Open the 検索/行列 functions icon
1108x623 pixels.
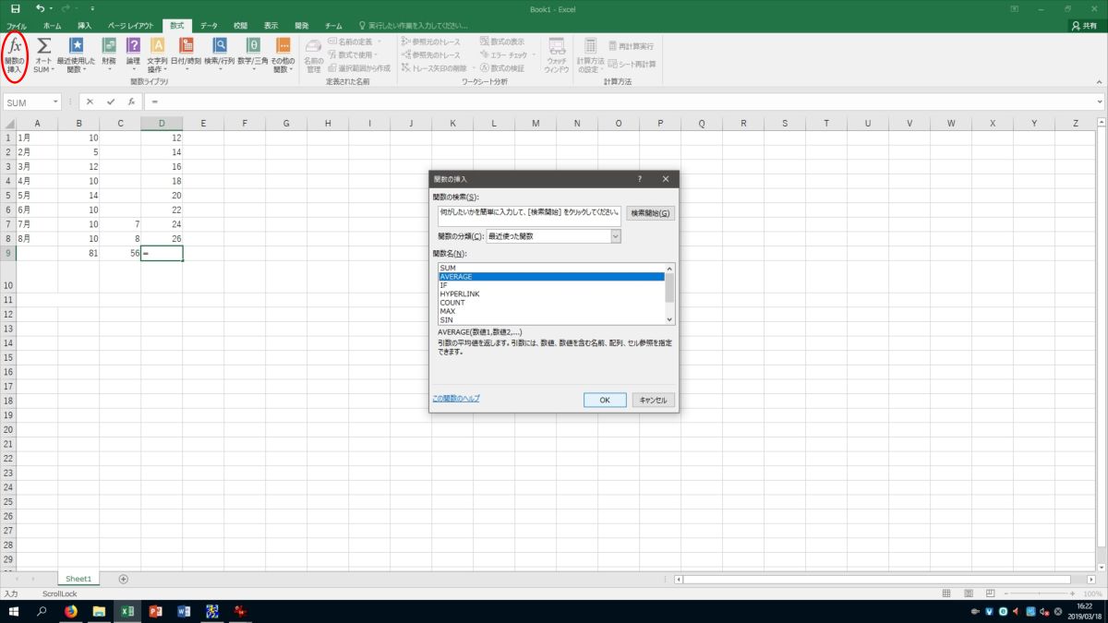tap(220, 55)
